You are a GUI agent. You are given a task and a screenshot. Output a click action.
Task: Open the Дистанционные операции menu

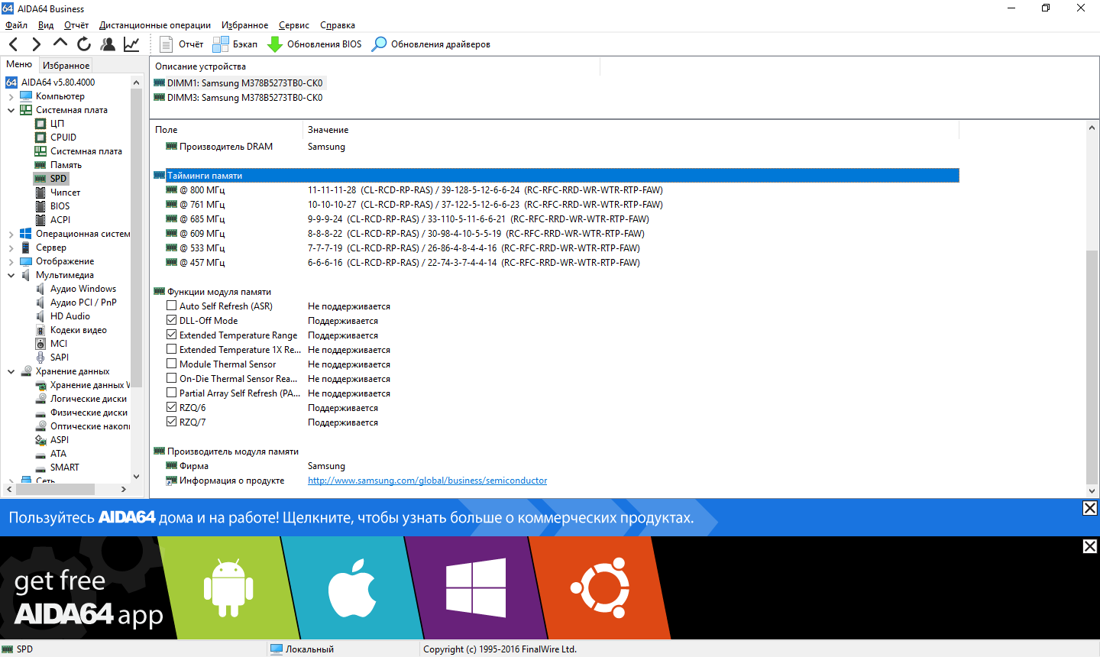click(155, 25)
